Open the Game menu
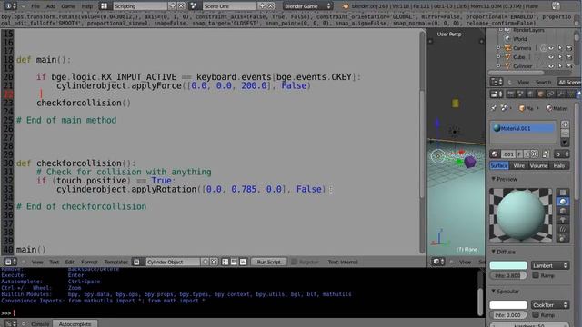 click(x=68, y=6)
